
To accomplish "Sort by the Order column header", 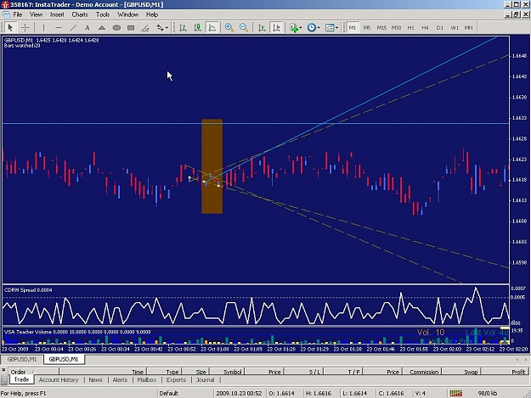I will (x=33, y=372).
